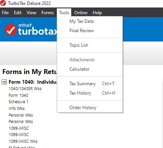Screen dimensions: 163x148
Task: Open the Edit menu
Action: click(18, 13)
